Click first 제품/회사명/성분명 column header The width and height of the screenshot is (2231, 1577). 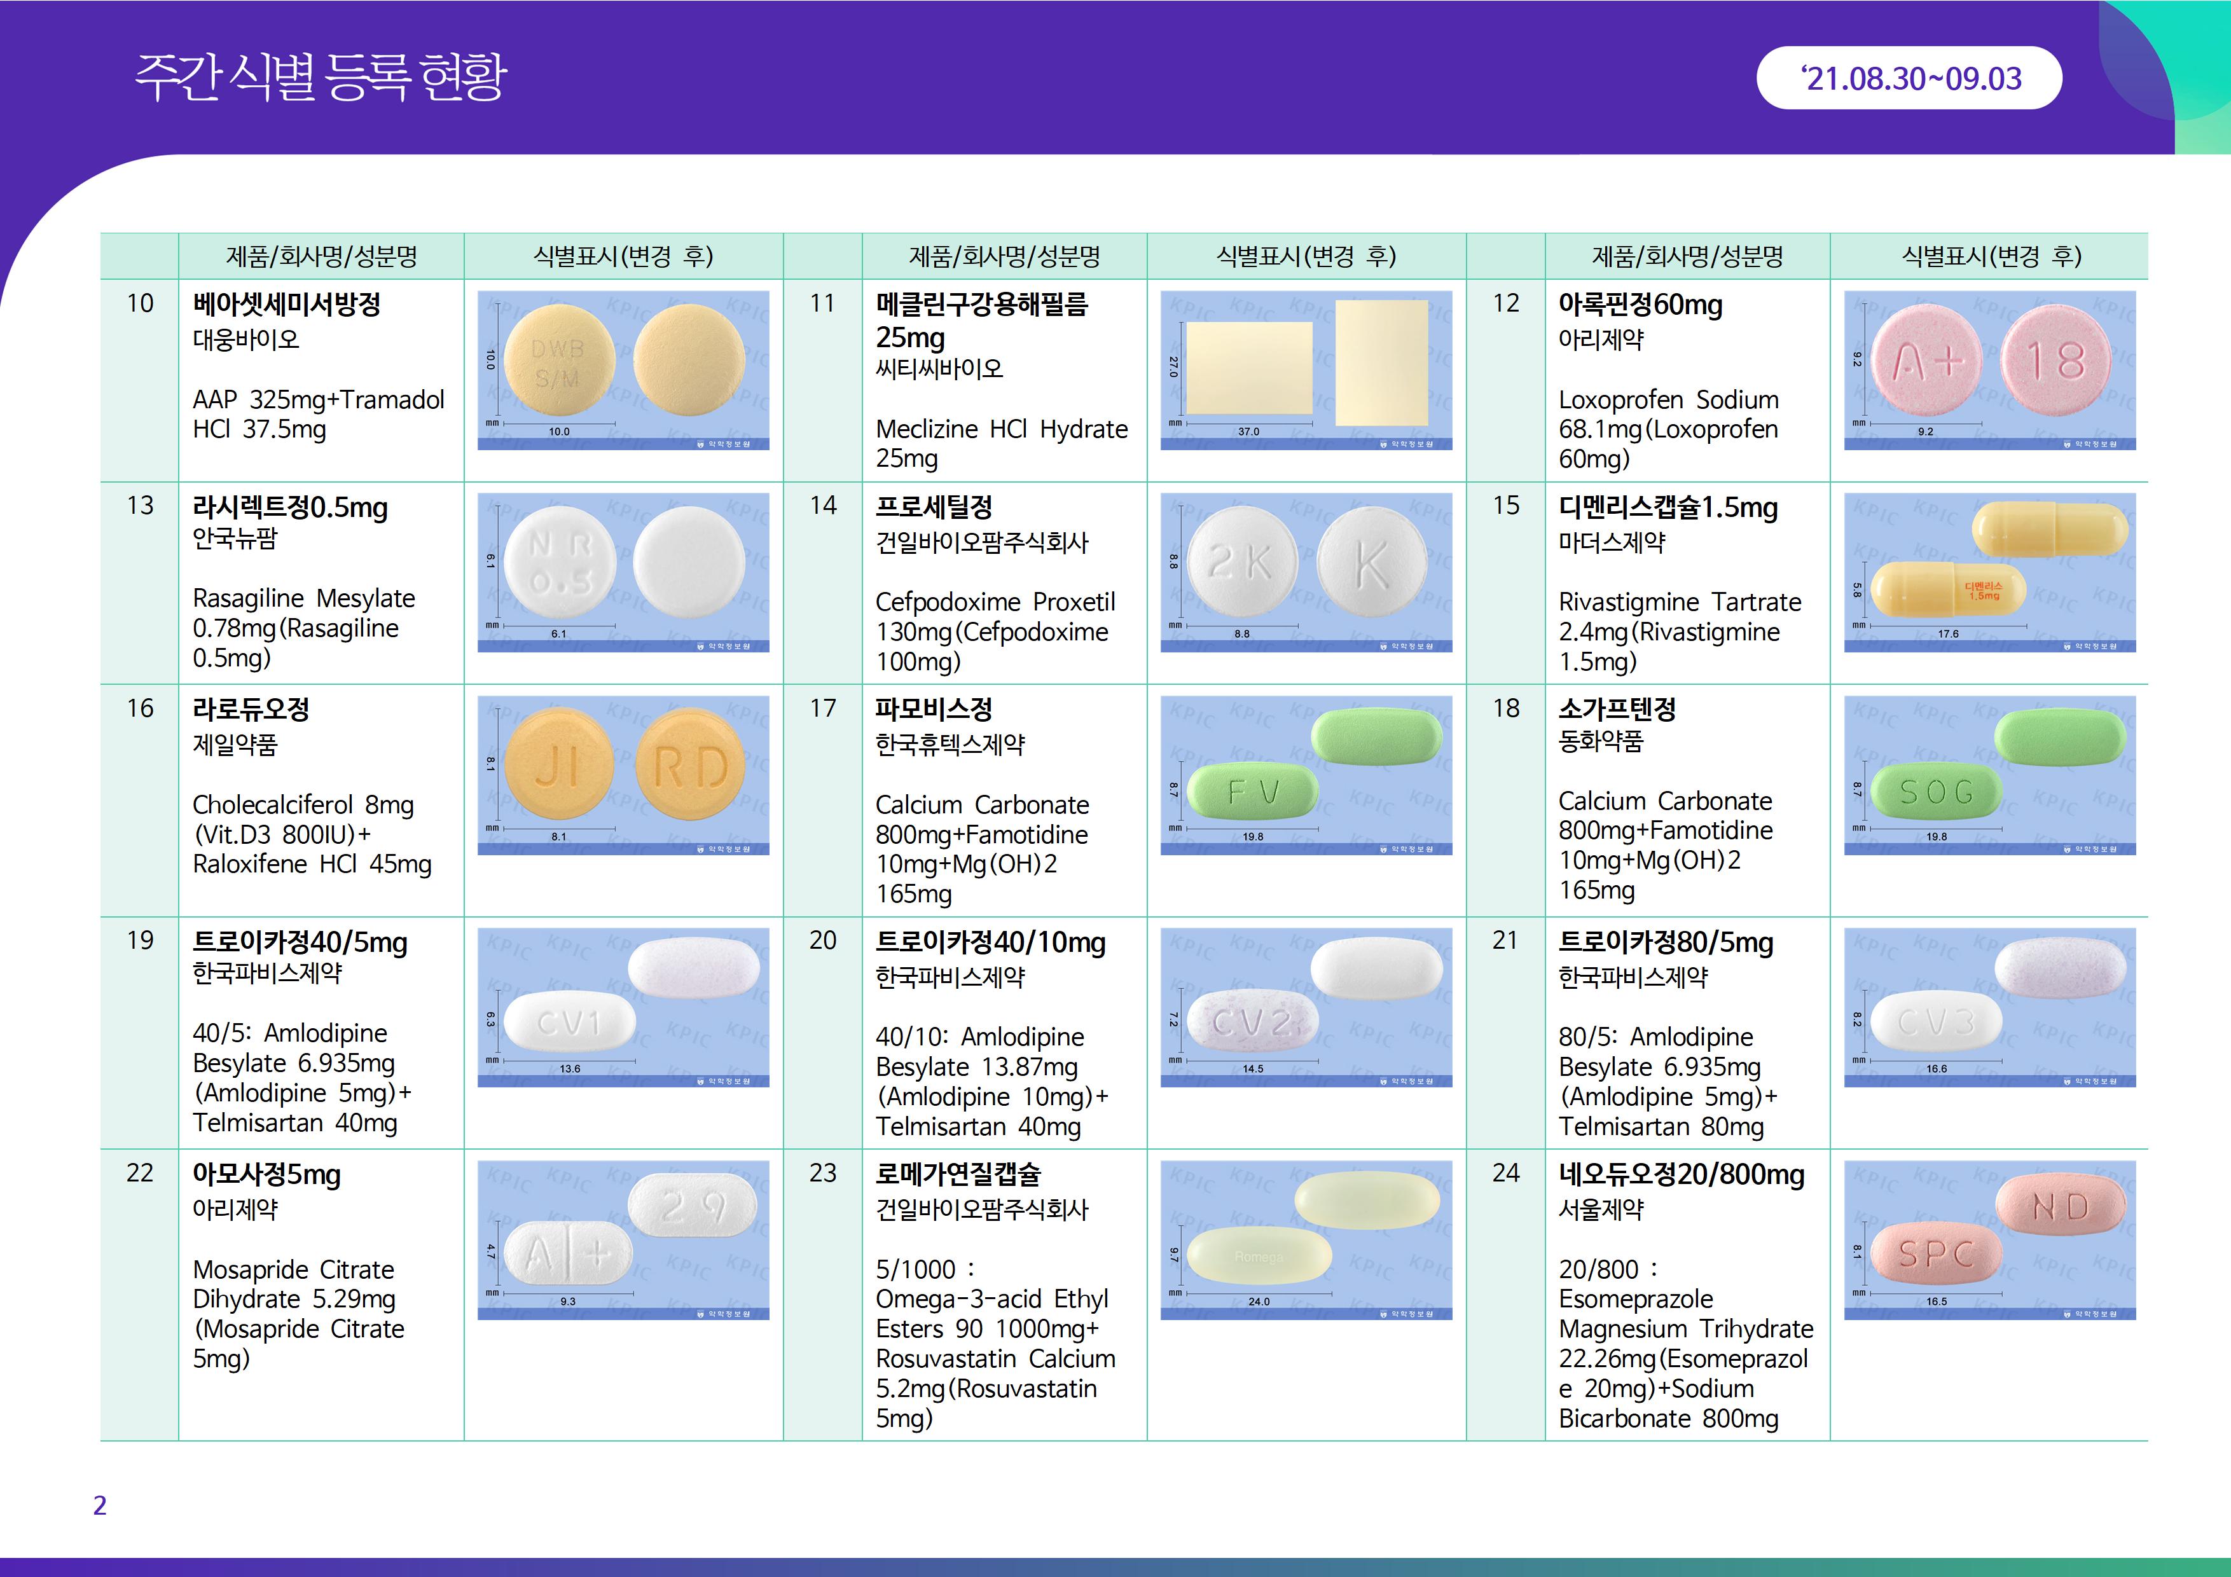pyautogui.click(x=321, y=256)
